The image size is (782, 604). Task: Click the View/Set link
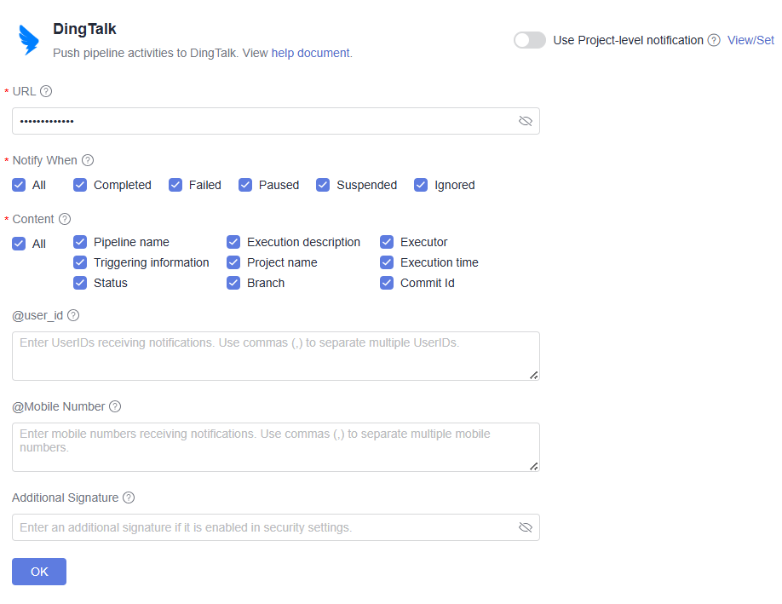750,40
